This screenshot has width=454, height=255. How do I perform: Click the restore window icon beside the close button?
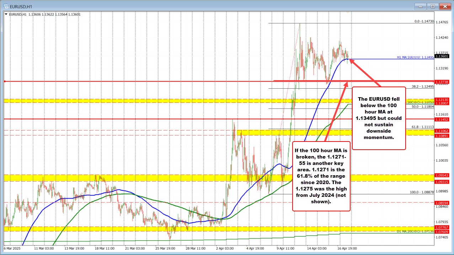click(432, 6)
